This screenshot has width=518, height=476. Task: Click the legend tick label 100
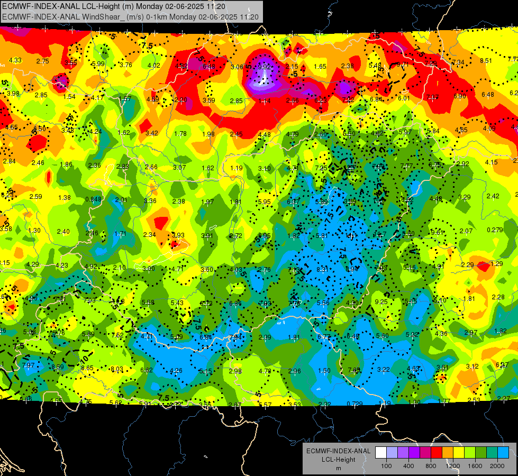(386, 466)
